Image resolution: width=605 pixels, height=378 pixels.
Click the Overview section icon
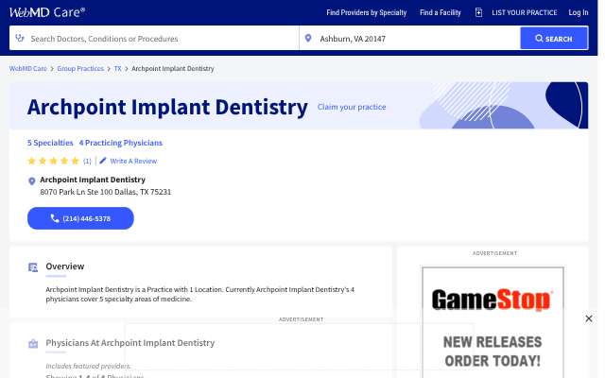coord(33,267)
